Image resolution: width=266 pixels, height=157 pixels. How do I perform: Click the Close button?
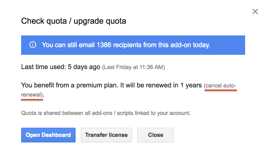[x=156, y=135]
